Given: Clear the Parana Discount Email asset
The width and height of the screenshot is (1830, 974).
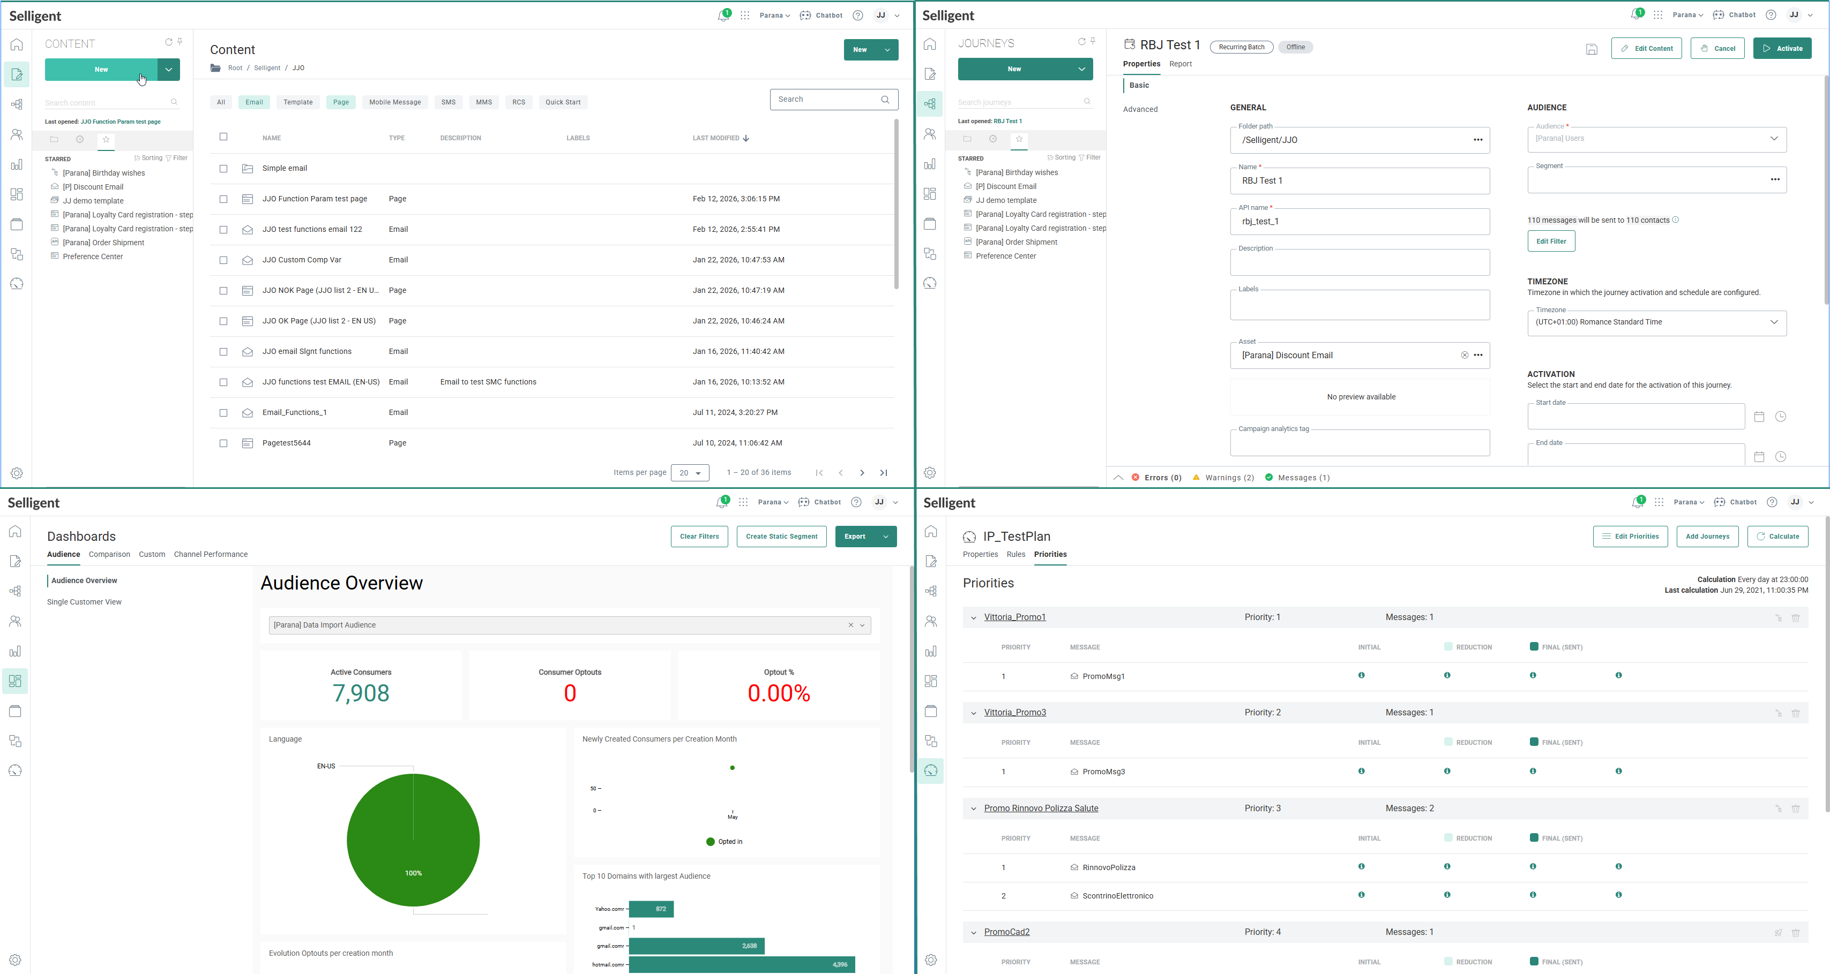Looking at the screenshot, I should click(1464, 355).
